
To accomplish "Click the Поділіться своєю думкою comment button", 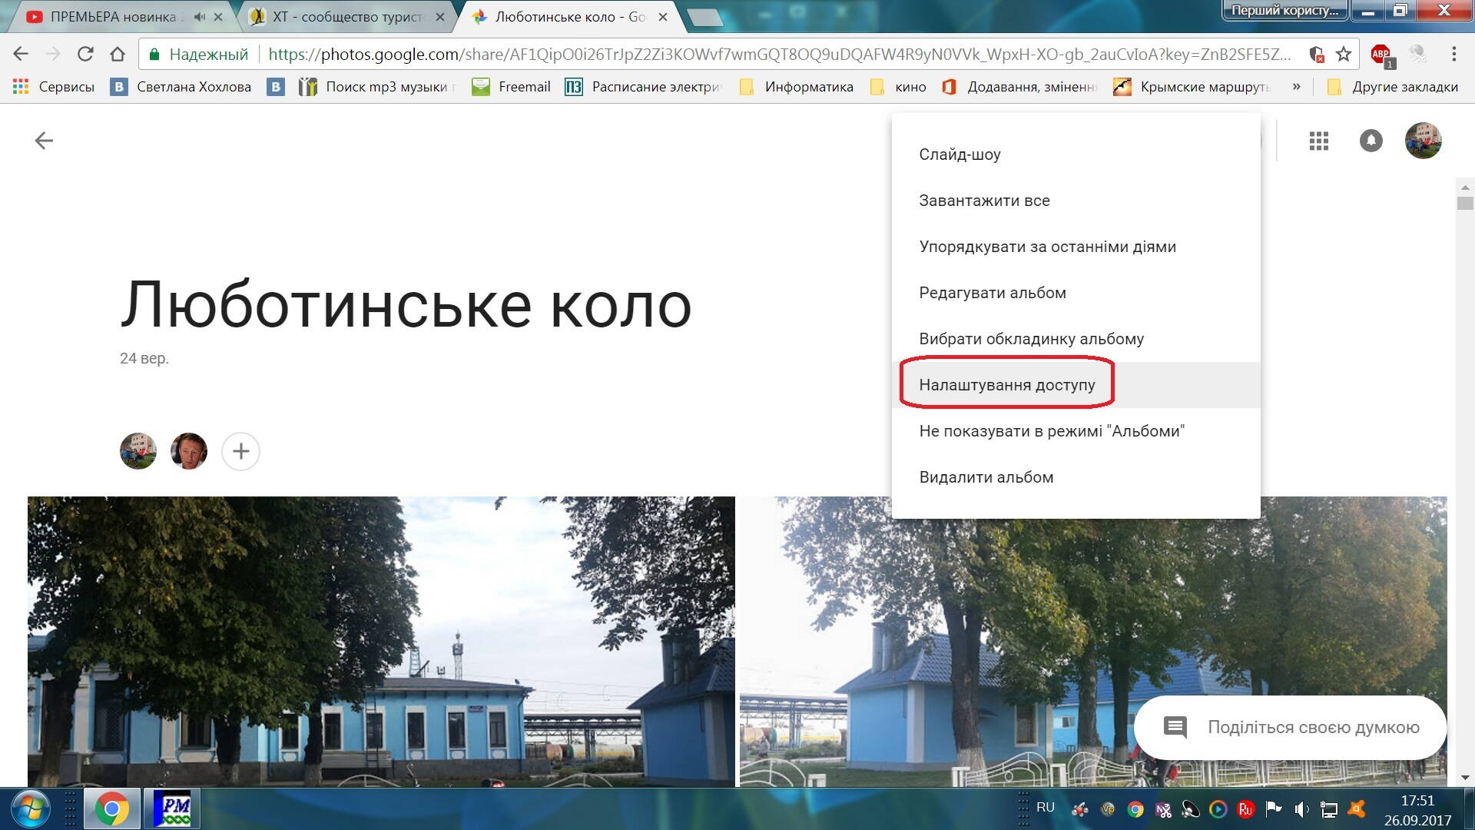I will [x=1291, y=727].
